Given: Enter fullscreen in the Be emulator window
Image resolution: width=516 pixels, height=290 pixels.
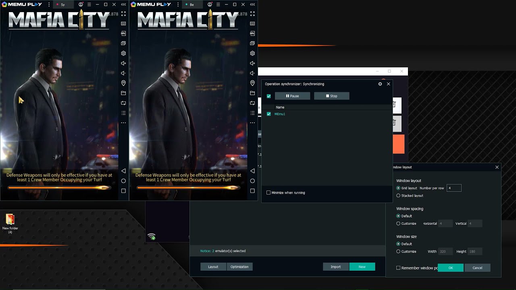Looking at the screenshot, I should (x=252, y=14).
